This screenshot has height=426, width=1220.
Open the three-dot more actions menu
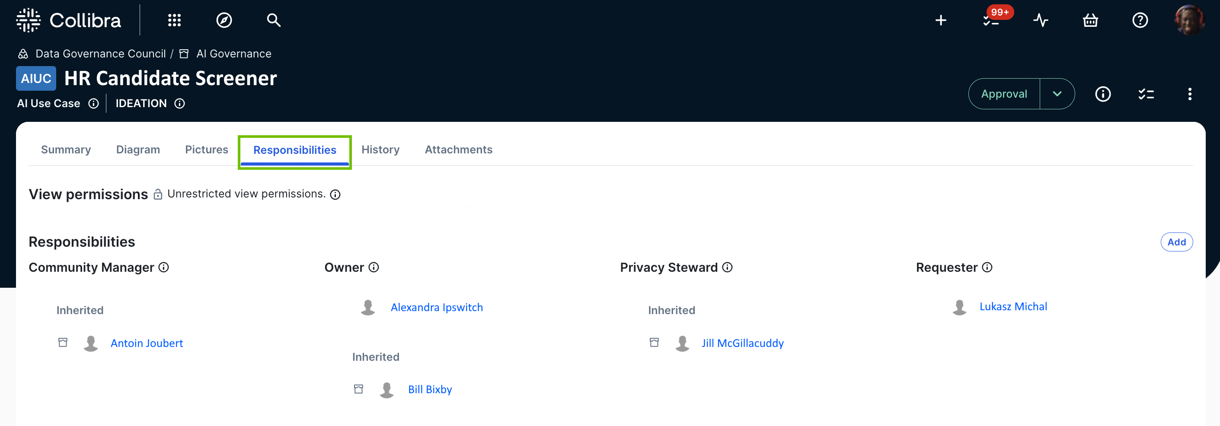pyautogui.click(x=1189, y=94)
